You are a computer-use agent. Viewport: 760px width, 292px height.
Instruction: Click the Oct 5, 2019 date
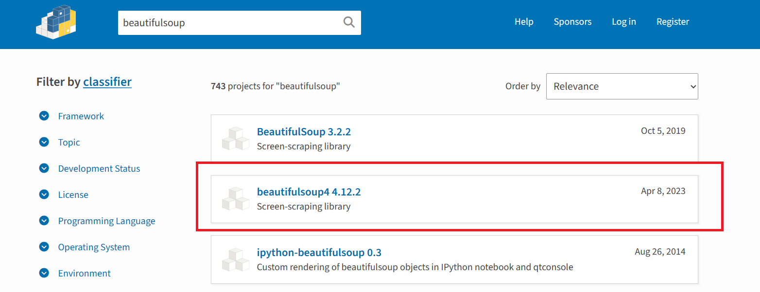coord(663,130)
